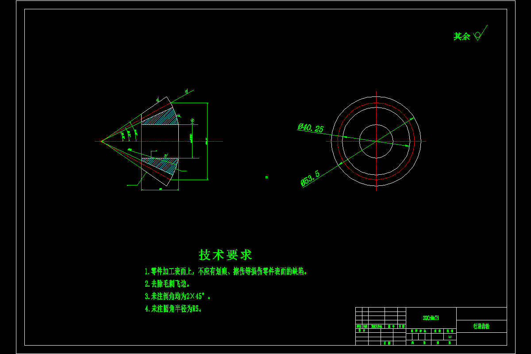Image resolution: width=531 pixels, height=354 pixels.
Task: Click the 20CrMnTi material cell in title block
Action: [x=431, y=318]
